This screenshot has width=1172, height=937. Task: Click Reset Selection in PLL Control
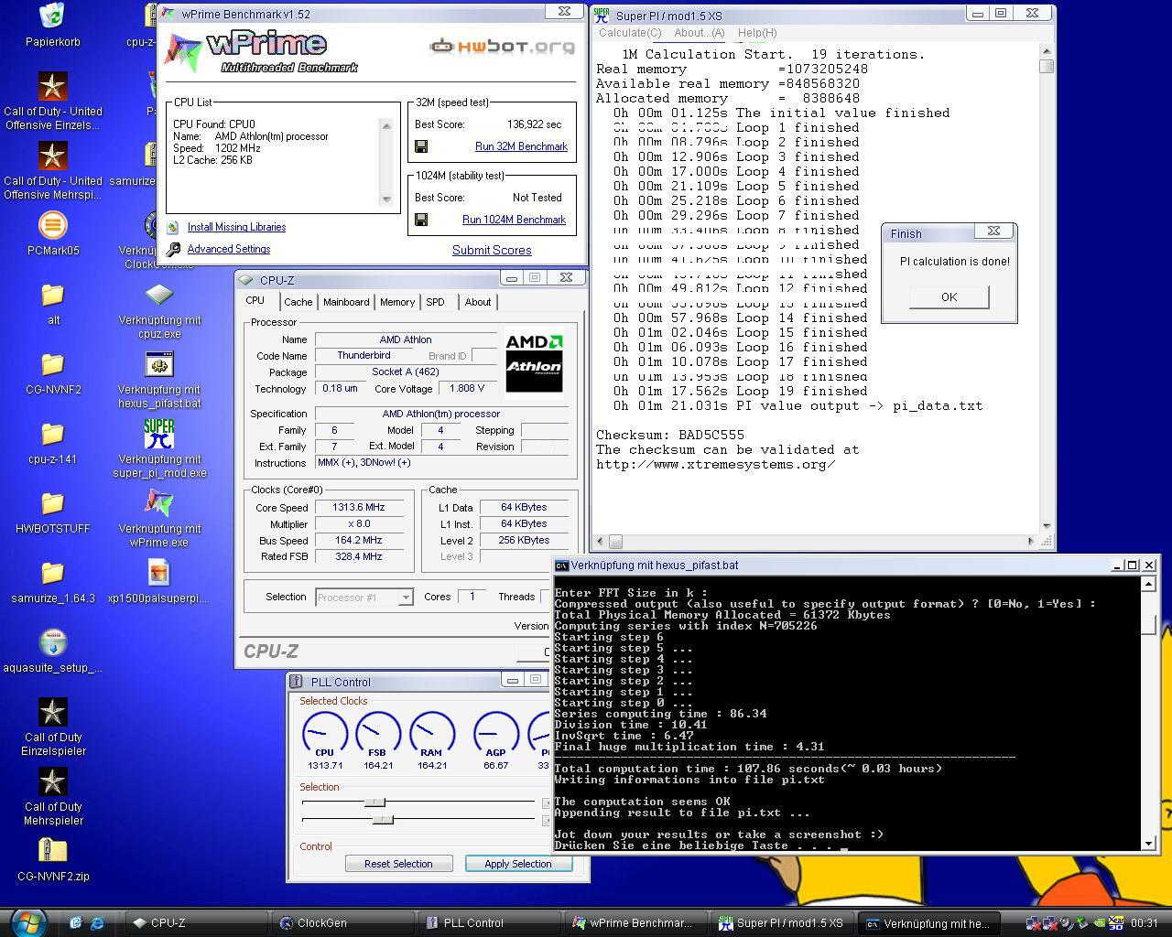tap(398, 864)
